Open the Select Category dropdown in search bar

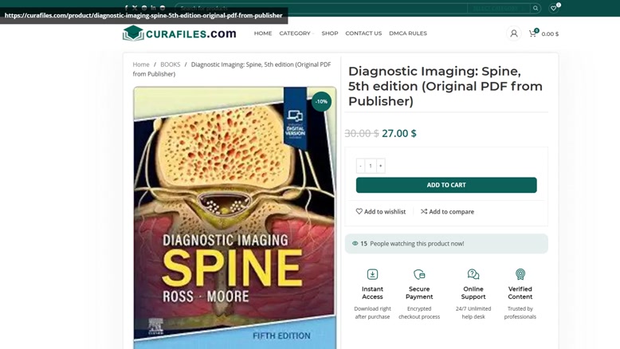498,8
